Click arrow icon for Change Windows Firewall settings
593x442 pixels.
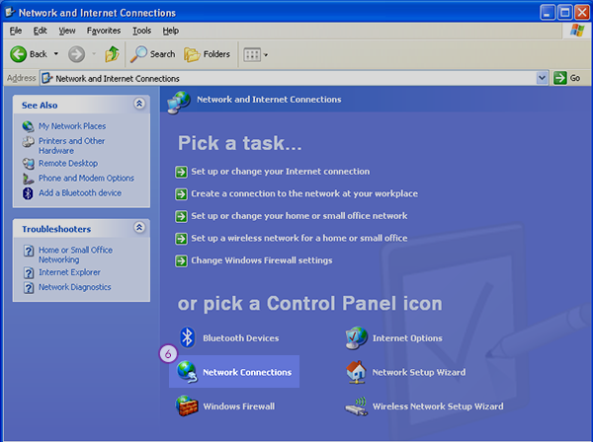point(182,260)
